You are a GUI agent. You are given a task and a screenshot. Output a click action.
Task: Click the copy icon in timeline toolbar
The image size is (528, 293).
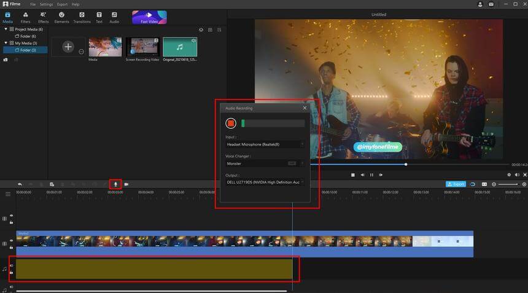52,184
